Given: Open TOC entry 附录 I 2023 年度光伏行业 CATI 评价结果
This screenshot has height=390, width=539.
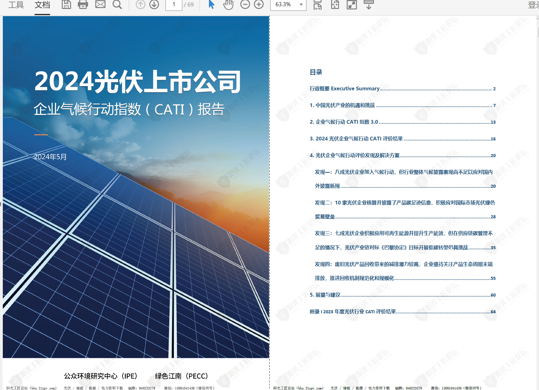Looking at the screenshot, I should click(403, 311).
